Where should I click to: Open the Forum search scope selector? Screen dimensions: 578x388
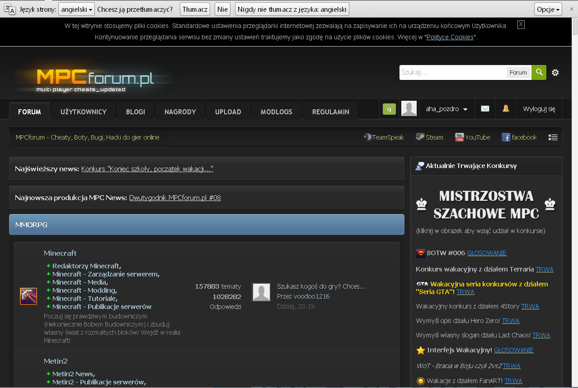pos(518,72)
